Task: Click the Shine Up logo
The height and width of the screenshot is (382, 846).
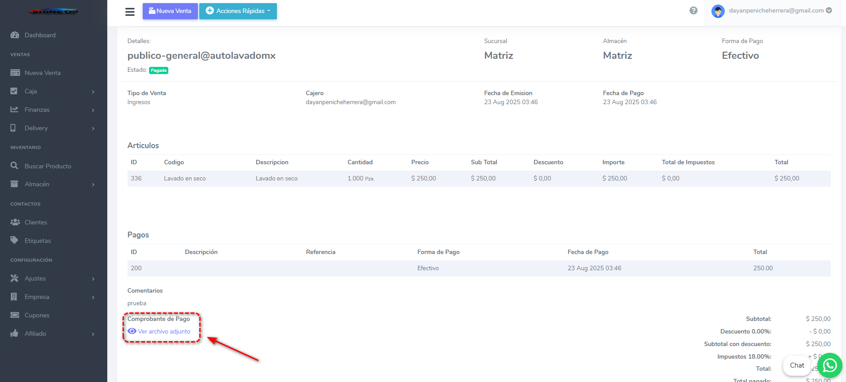Action: click(x=53, y=11)
